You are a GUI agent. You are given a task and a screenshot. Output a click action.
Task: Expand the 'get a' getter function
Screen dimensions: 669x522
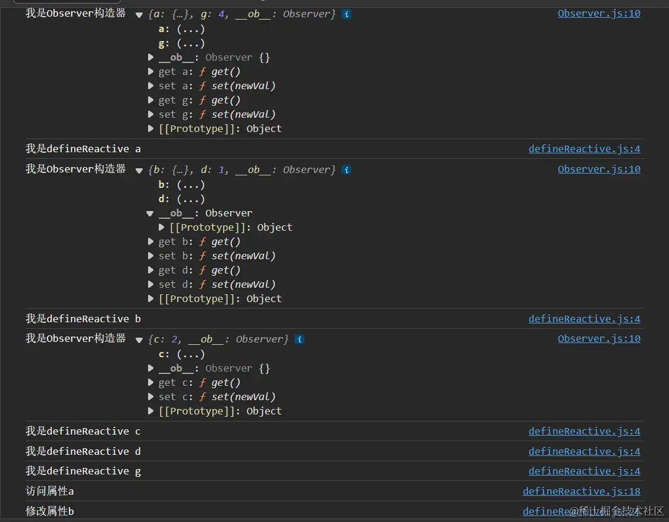(x=150, y=72)
